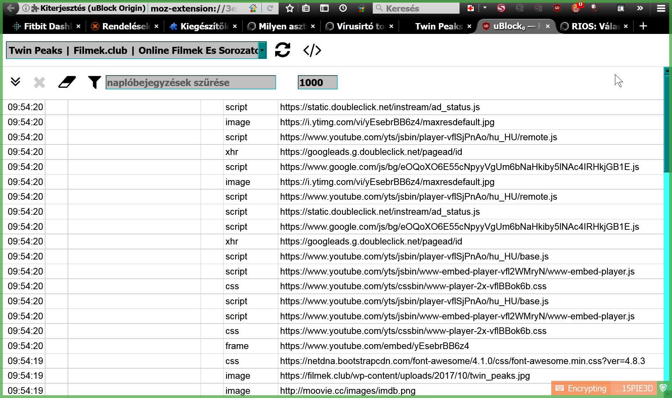The image size is (672, 398).
Task: Click the eraser clear log icon
Action: 67,83
